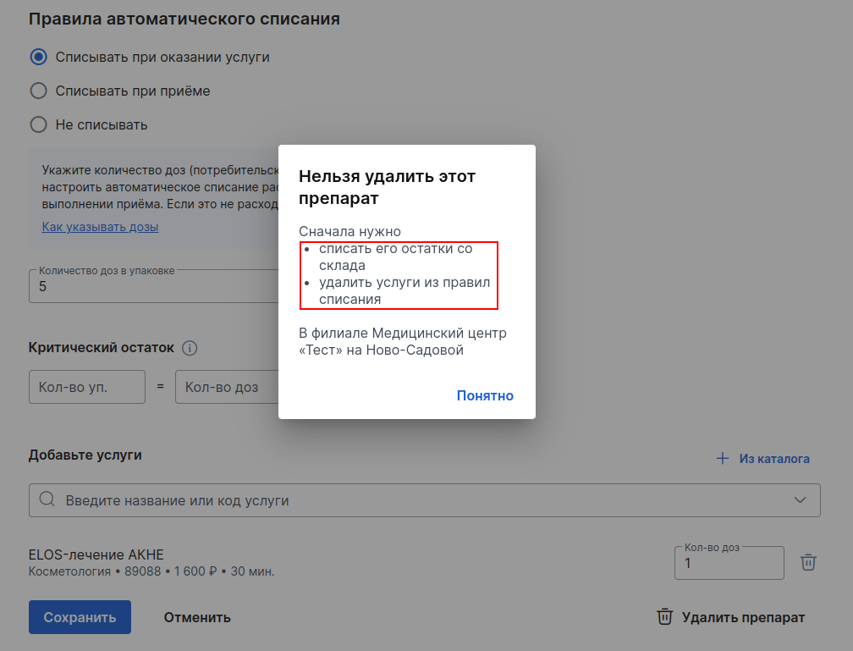Show info tooltip for Критический остаток
Screen dimensions: 853x651
(190, 348)
